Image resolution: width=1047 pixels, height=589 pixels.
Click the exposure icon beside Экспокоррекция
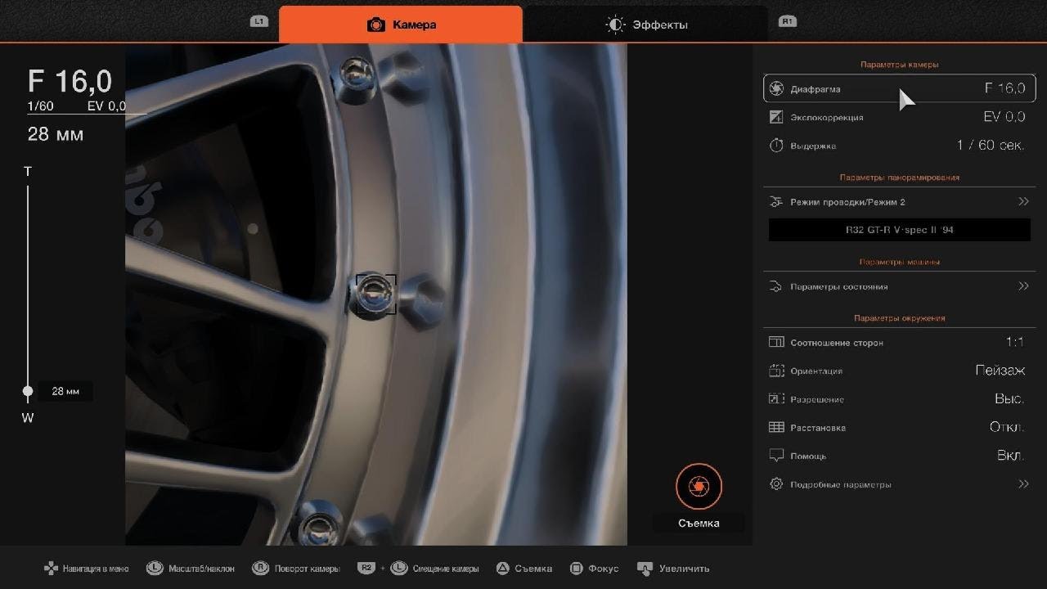[x=777, y=117]
